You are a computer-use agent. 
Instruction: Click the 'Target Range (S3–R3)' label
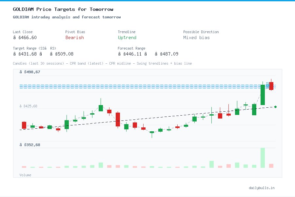point(34,48)
